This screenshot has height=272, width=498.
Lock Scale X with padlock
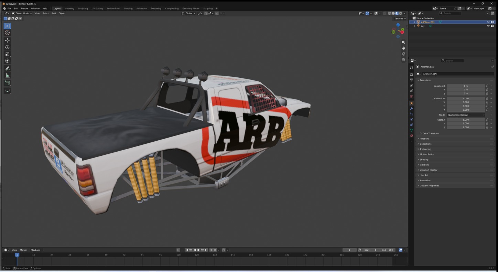click(x=487, y=120)
